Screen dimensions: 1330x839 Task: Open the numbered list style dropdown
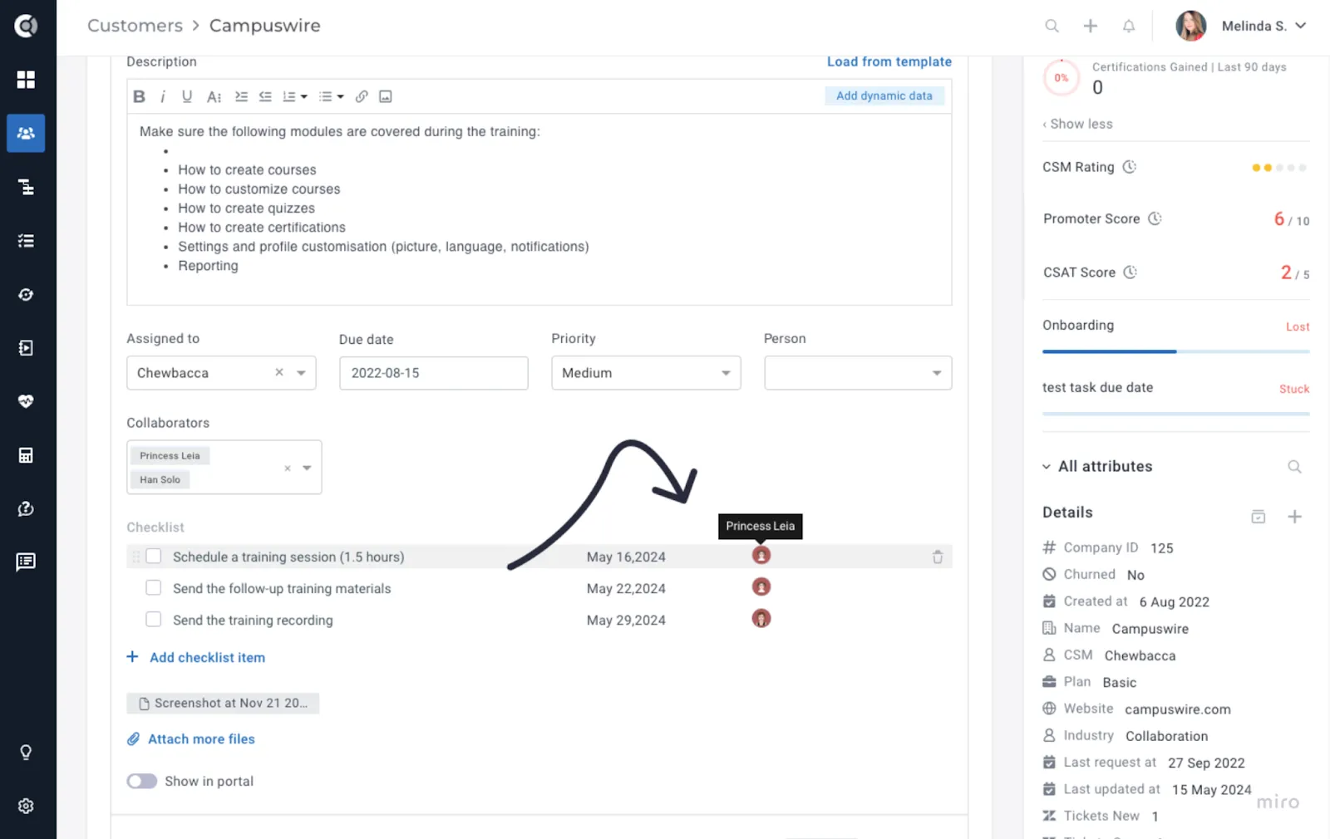pyautogui.click(x=294, y=96)
